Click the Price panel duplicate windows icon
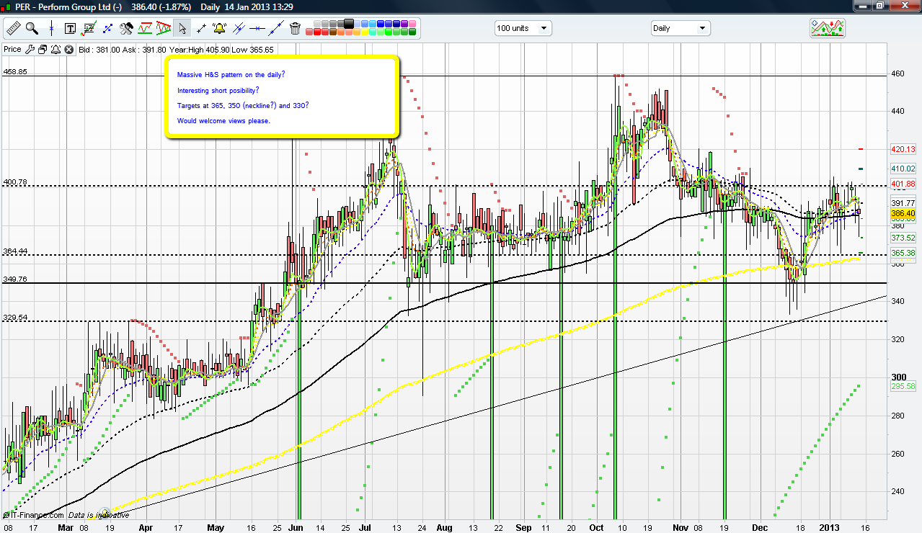922x533 pixels. click(43, 50)
